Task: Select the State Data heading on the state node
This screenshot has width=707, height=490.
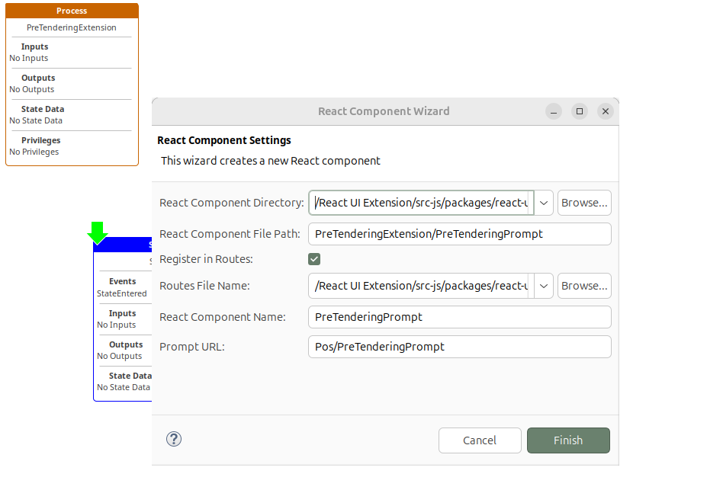Action: (127, 375)
